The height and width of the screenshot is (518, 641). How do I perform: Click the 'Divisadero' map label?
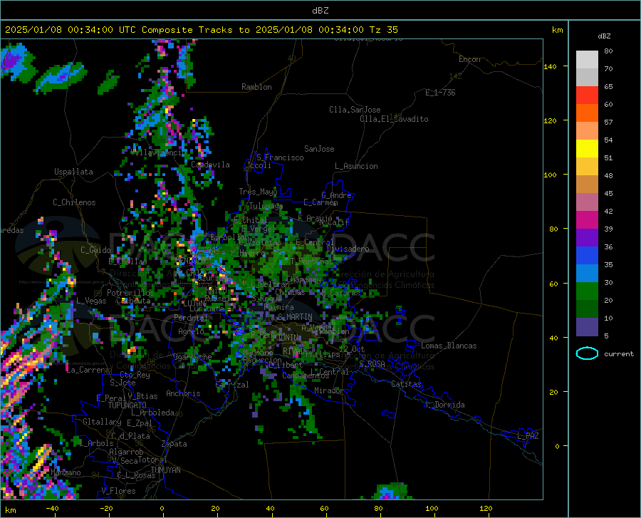pos(348,249)
